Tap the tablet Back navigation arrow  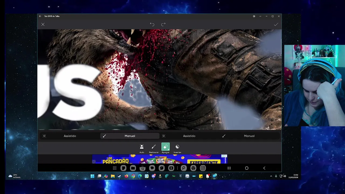[264, 168]
